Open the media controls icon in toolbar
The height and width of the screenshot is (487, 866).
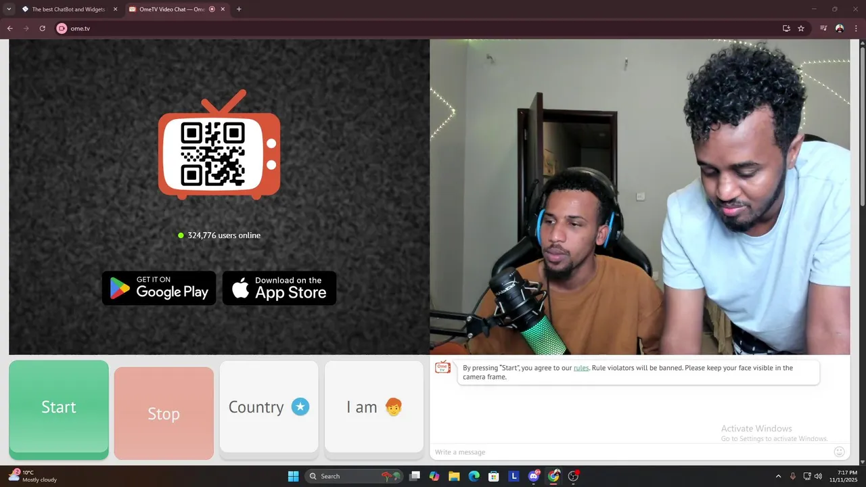(823, 28)
